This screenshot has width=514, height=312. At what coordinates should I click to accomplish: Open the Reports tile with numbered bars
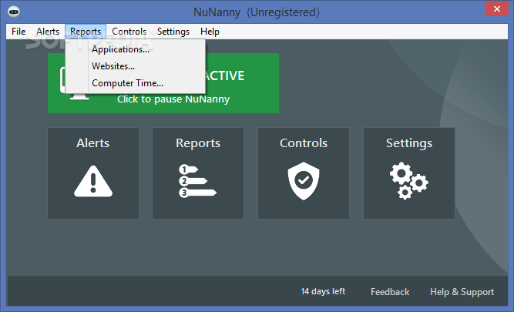[x=198, y=173]
